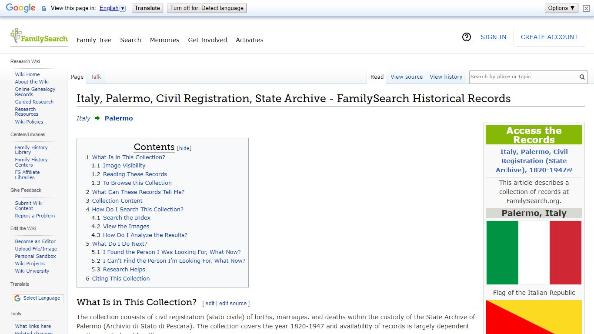Jump to To Browse this Collection
Viewport: 594px width, 334px height.
pyautogui.click(x=137, y=183)
